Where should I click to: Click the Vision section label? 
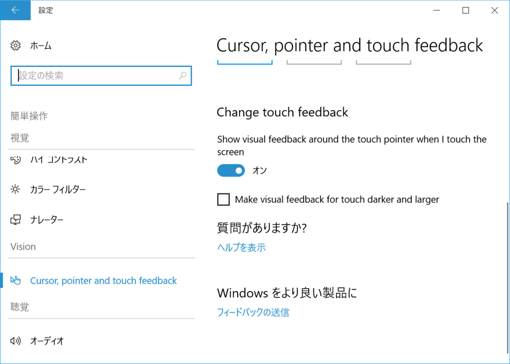tap(23, 246)
